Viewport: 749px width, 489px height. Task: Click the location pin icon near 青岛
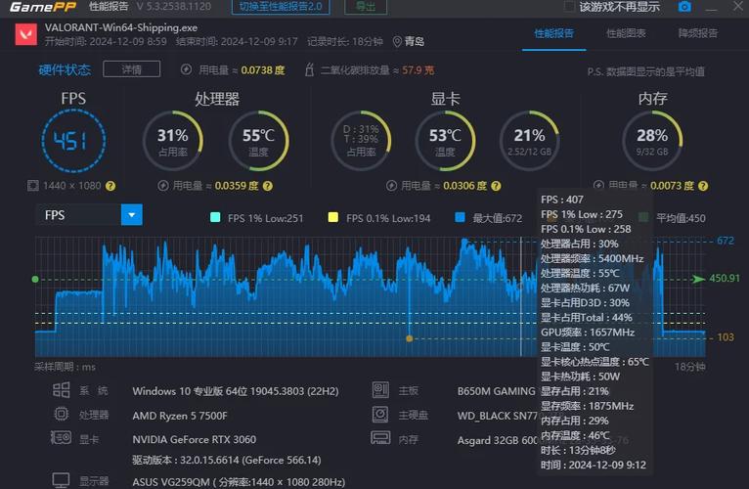point(396,42)
